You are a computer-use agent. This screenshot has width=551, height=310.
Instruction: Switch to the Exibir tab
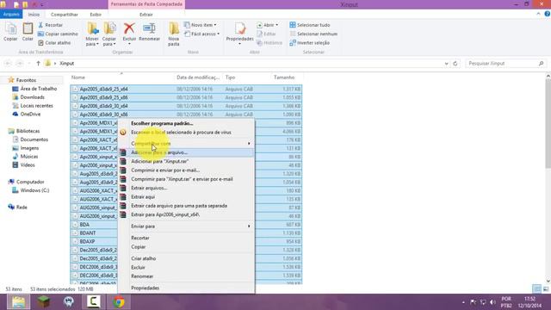point(96,15)
